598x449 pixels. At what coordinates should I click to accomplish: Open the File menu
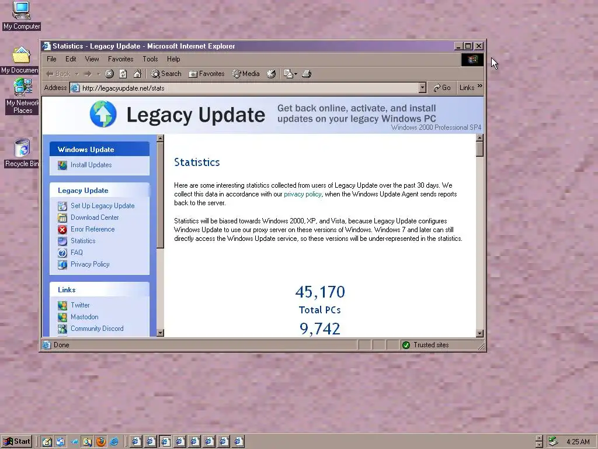pyautogui.click(x=51, y=59)
